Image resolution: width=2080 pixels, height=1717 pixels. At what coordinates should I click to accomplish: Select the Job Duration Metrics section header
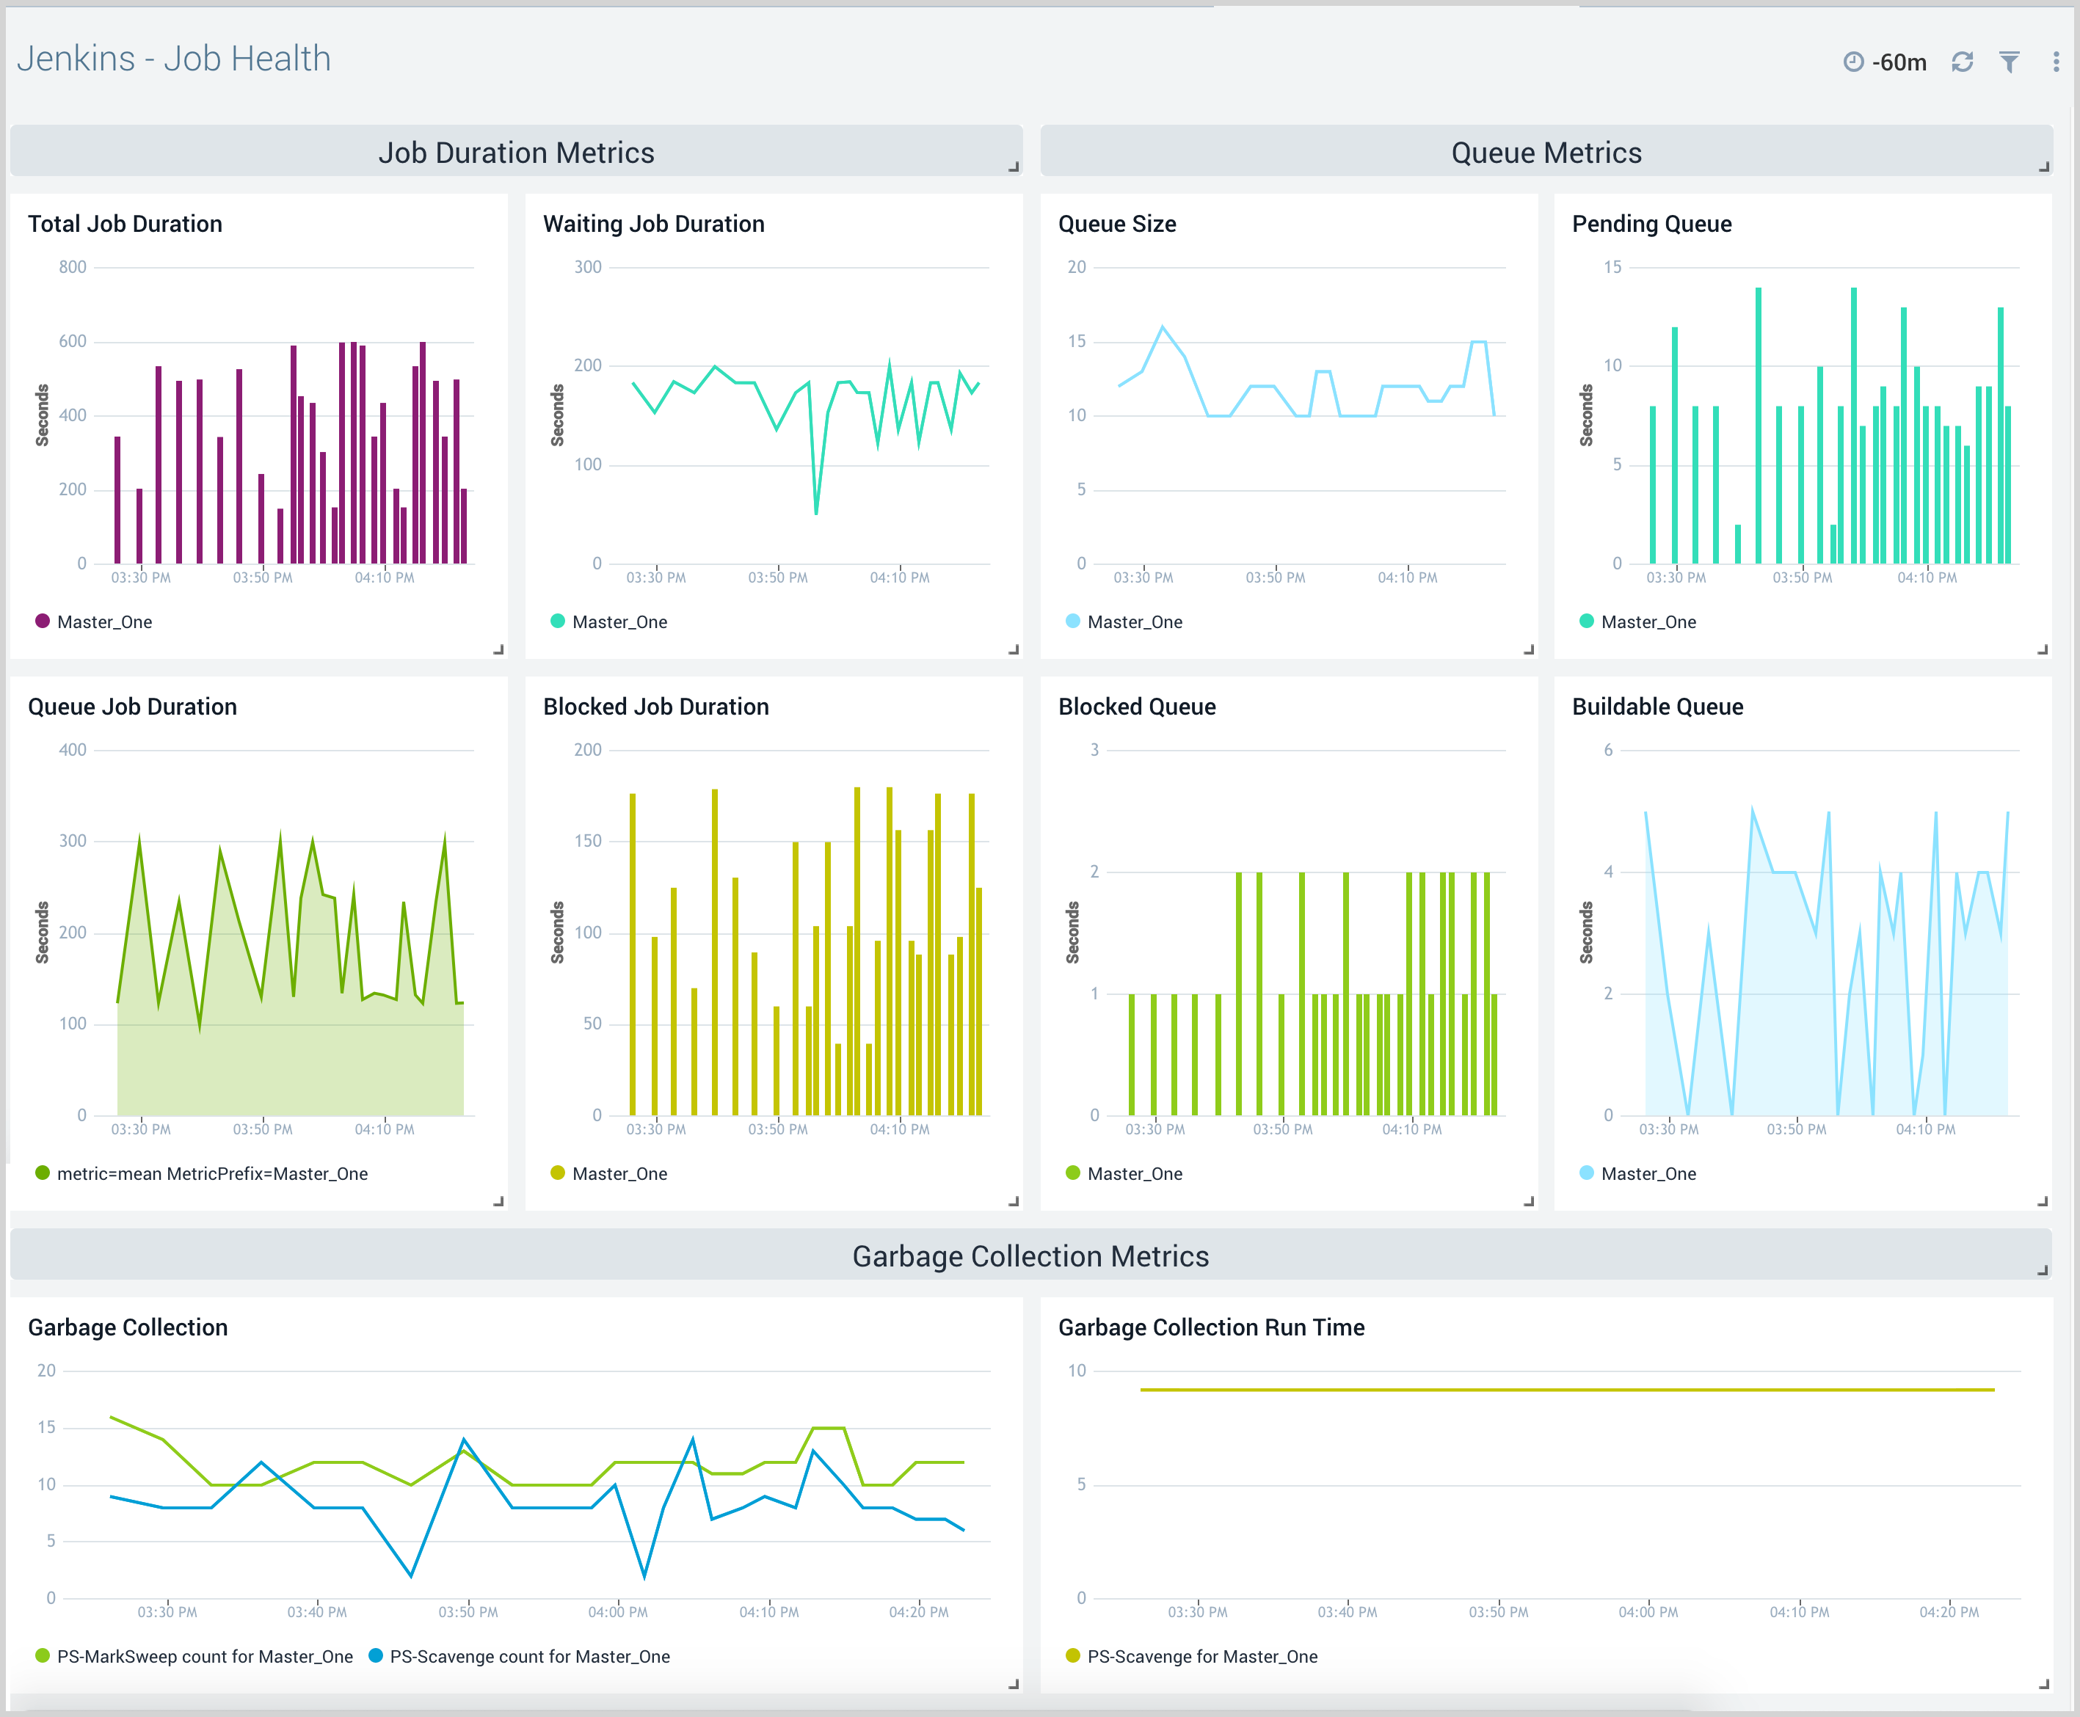click(x=515, y=153)
